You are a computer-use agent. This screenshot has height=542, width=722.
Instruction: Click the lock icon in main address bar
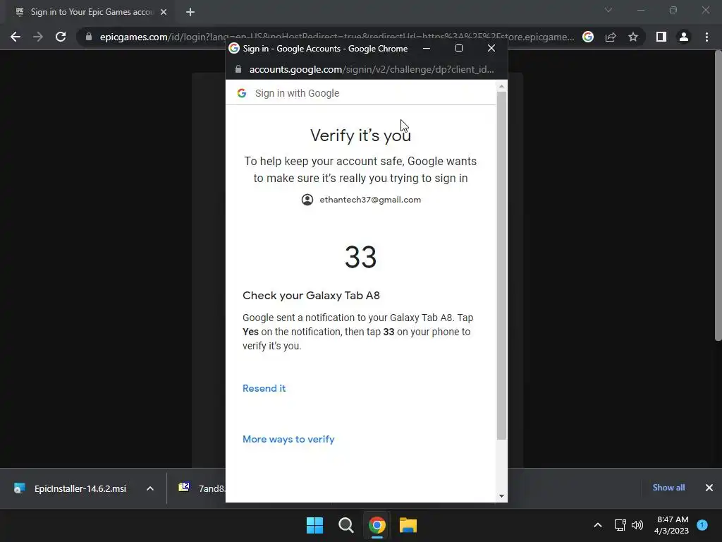tap(89, 37)
